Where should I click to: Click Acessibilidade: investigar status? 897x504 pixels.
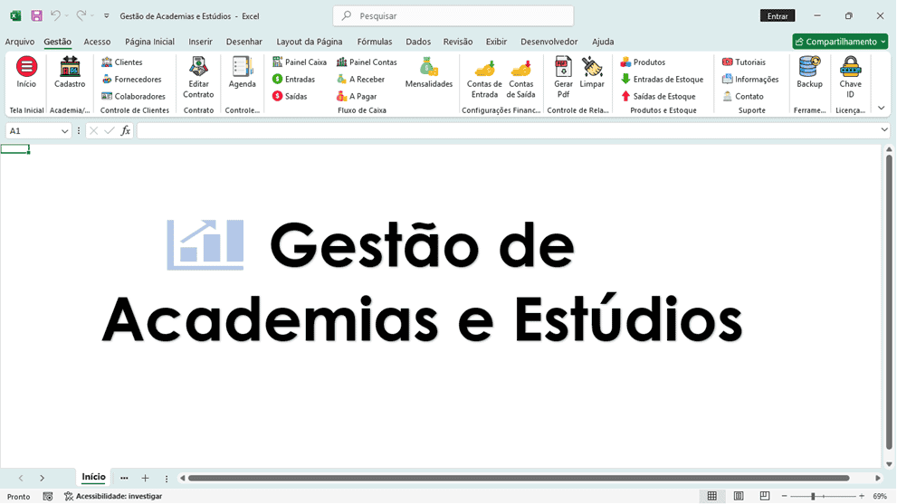(113, 497)
